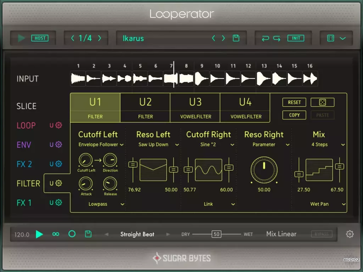Open global settings gear at bottom right
This screenshot has width=363, height=272.
click(x=350, y=234)
